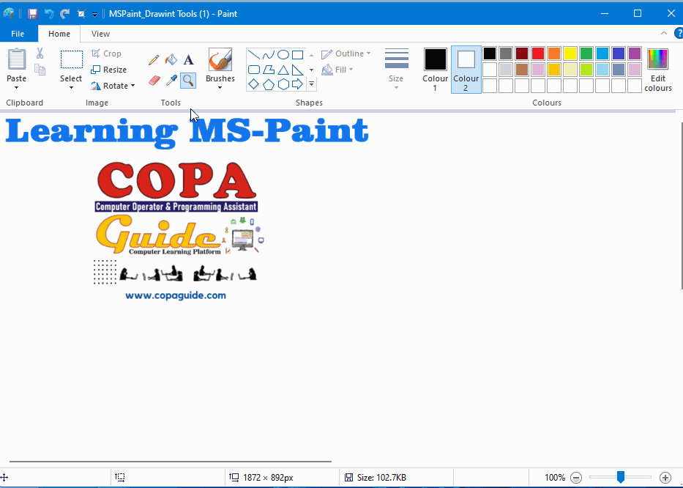683x488 pixels.
Task: Choose the Hexagon shape
Action: pyautogui.click(x=283, y=84)
